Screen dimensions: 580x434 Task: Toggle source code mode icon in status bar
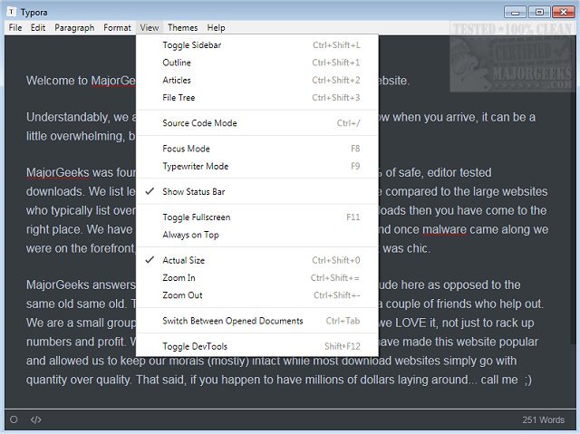(36, 420)
